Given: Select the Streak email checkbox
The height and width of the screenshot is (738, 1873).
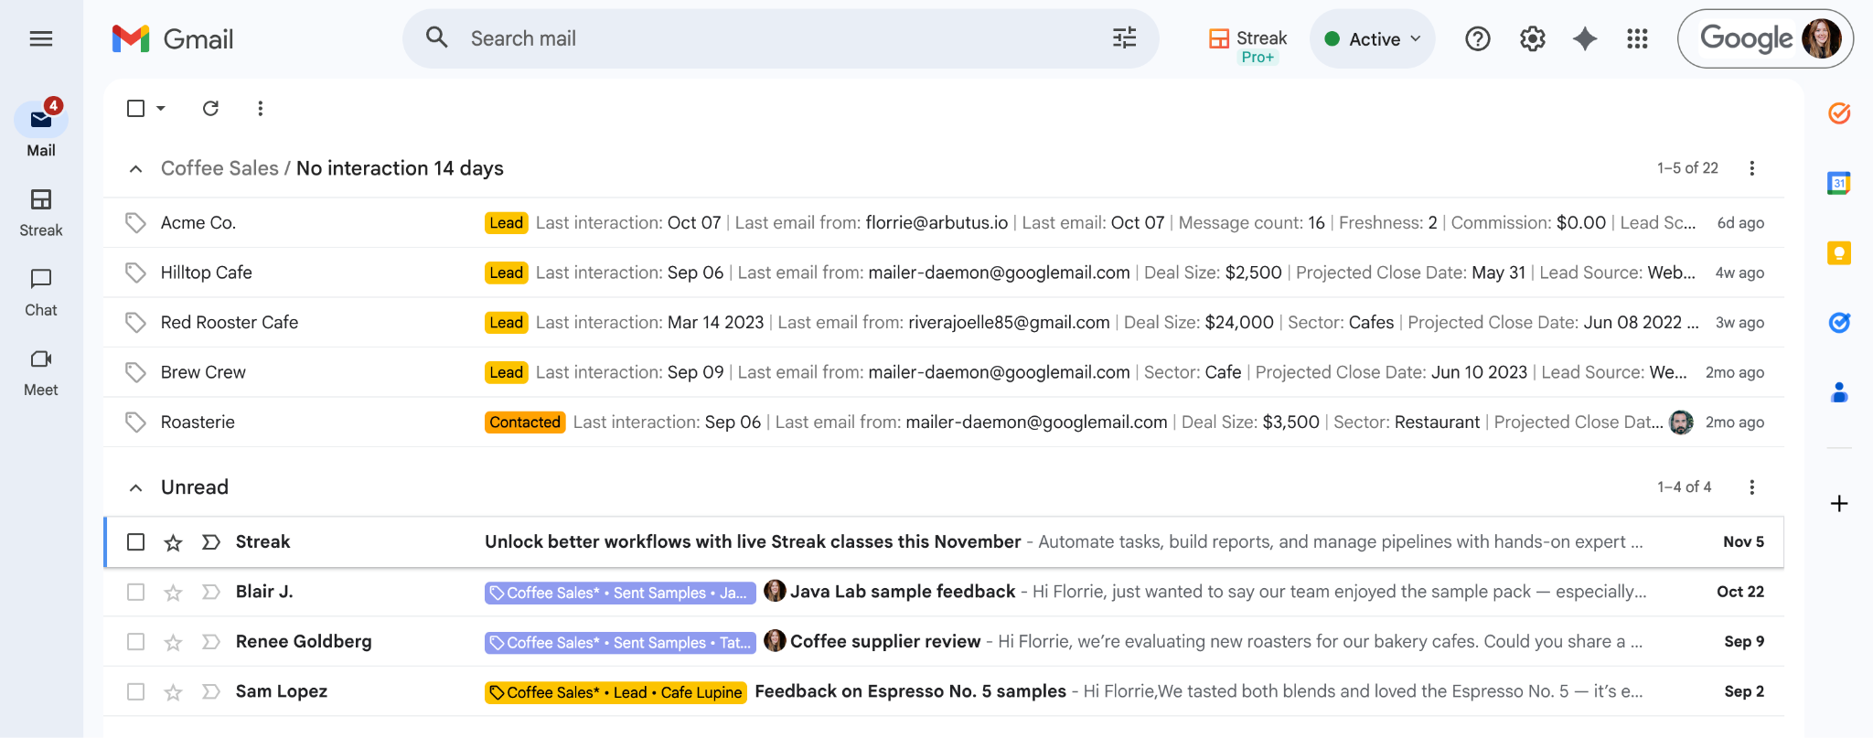Looking at the screenshot, I should (x=136, y=542).
